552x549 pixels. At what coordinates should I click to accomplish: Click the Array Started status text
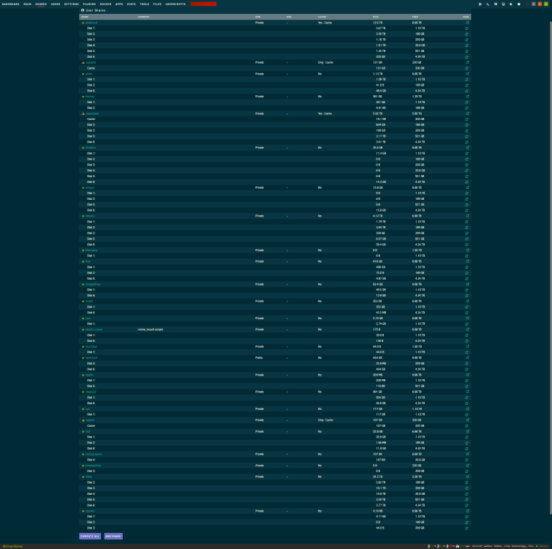[13, 547]
